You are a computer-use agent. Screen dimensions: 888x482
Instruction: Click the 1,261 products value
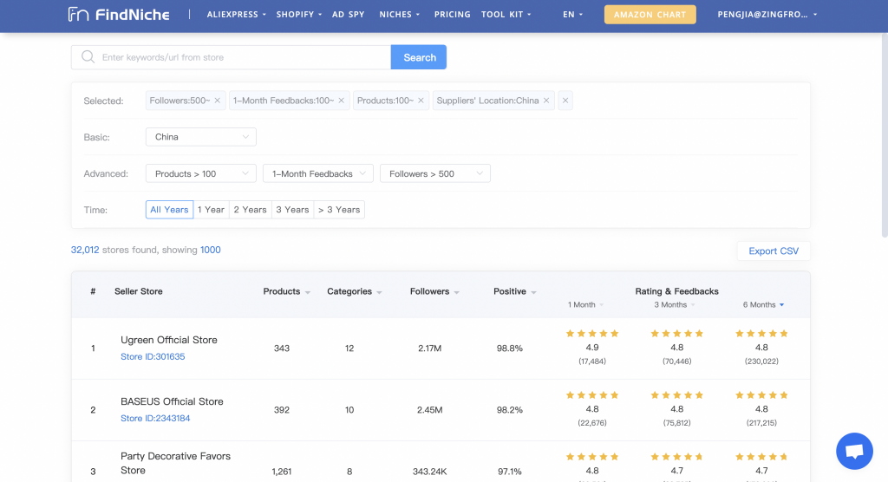[282, 472]
